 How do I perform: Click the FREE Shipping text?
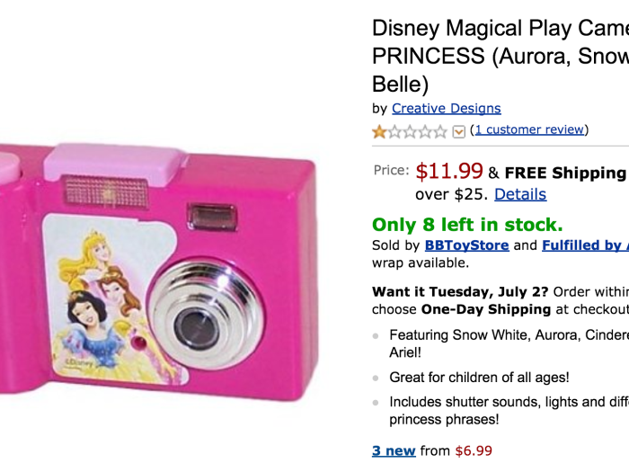pyautogui.click(x=564, y=173)
